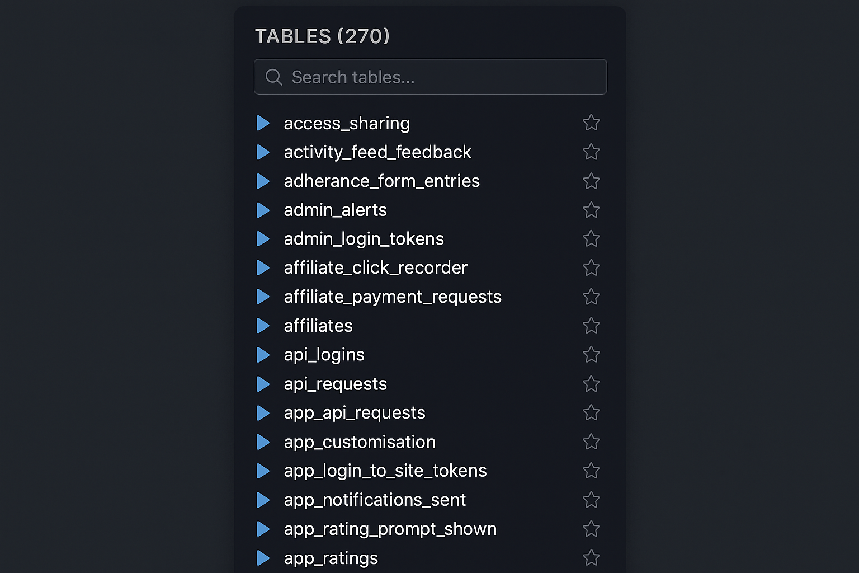The height and width of the screenshot is (573, 859).
Task: Expand the access_sharing table
Action: (263, 123)
